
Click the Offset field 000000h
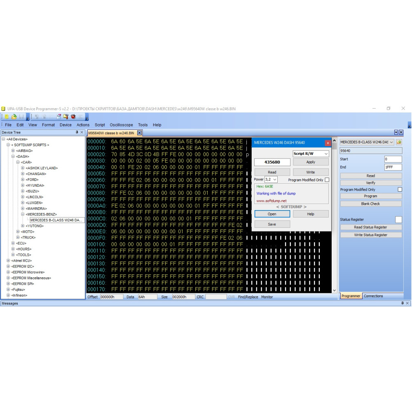point(111,297)
